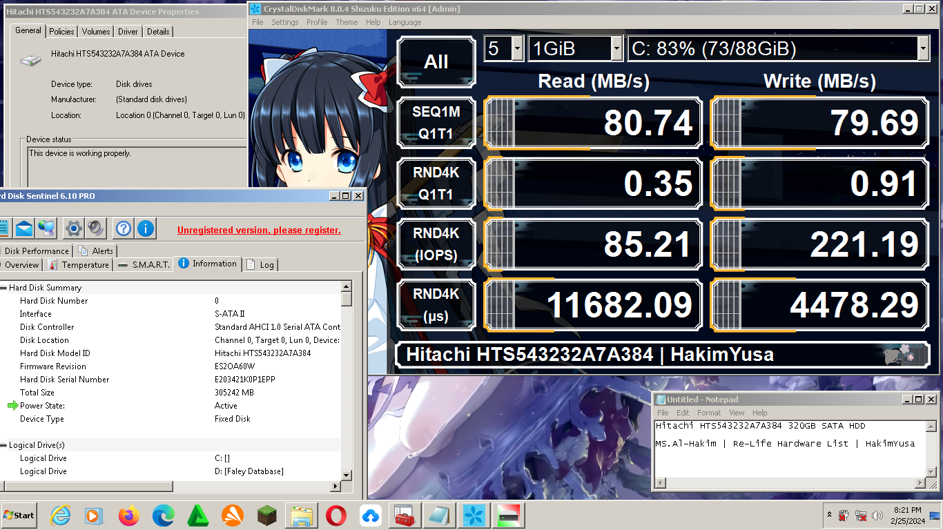Viewport: 943px width, 530px height.
Task: Click the CrystalDiskMark comment field with Hitachi text
Action: [x=663, y=355]
